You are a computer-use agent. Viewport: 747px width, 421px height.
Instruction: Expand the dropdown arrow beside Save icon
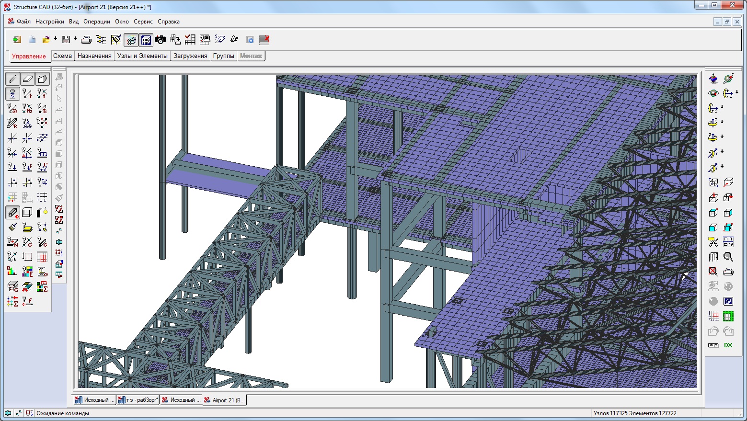pyautogui.click(x=75, y=39)
